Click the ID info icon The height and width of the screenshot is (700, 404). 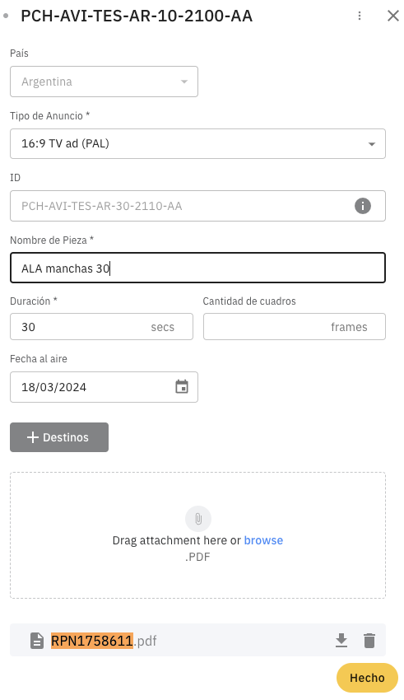[363, 206]
